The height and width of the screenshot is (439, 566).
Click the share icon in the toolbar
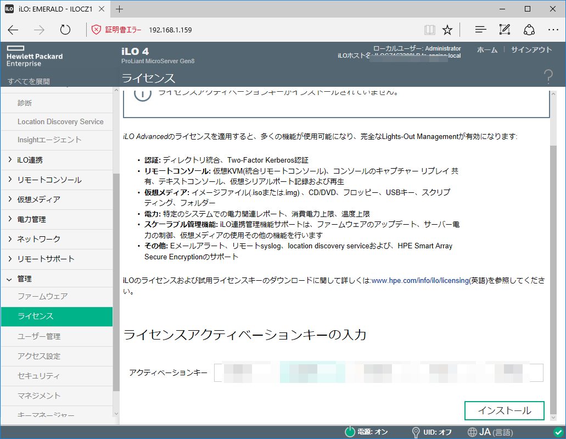529,30
